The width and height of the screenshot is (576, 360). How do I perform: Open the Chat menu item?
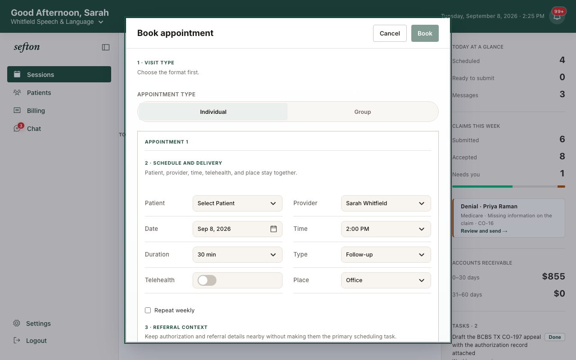pyautogui.click(x=59, y=128)
